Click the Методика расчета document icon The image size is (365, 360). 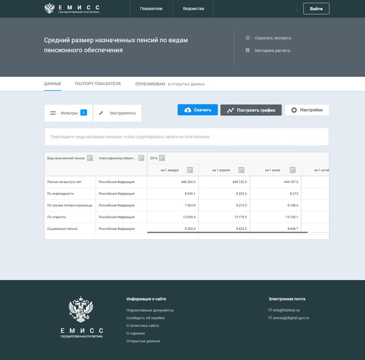[x=248, y=50]
